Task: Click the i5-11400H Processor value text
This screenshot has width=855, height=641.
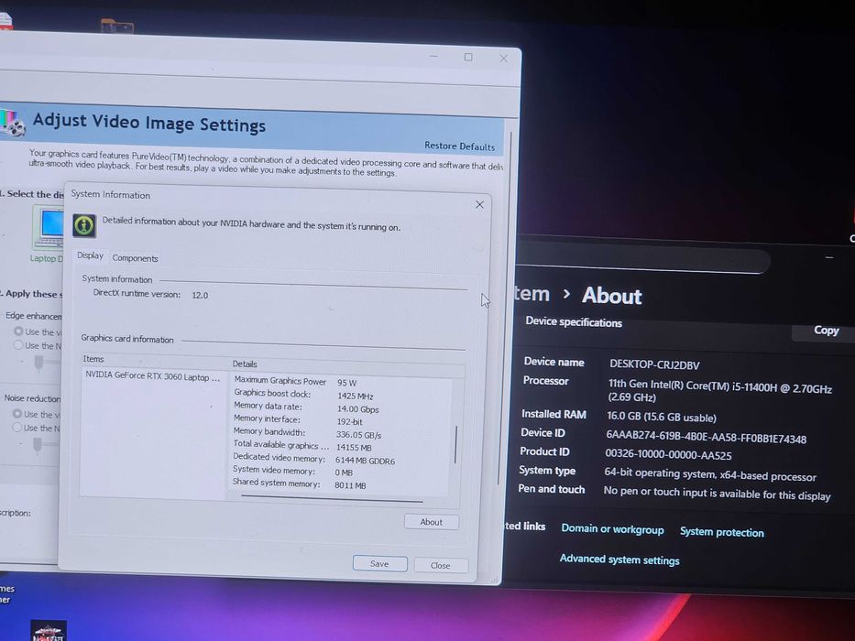Action: pyautogui.click(x=719, y=391)
